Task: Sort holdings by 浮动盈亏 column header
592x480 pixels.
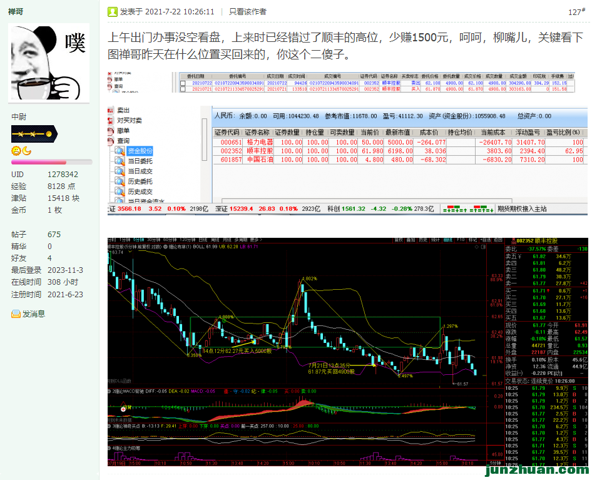Action: coord(528,133)
